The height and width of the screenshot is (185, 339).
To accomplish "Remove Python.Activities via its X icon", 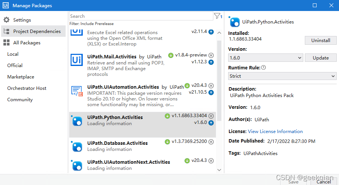I will click(x=211, y=116).
